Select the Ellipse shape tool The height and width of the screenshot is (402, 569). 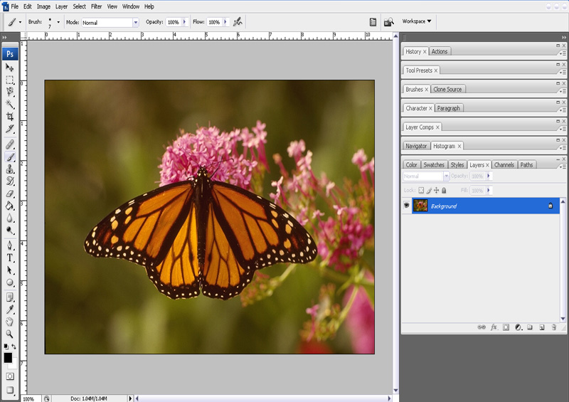coord(10,282)
